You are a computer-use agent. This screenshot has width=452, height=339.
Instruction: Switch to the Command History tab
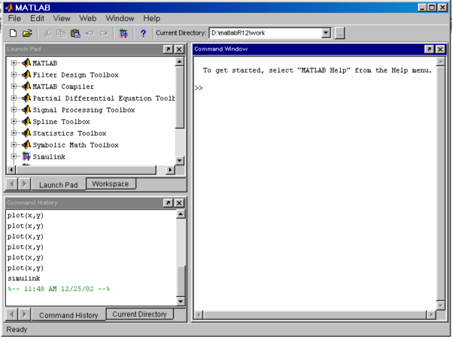point(69,315)
